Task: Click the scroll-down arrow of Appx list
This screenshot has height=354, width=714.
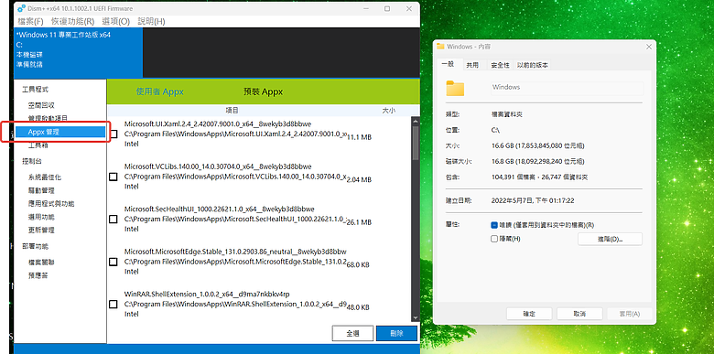Action: click(415, 318)
